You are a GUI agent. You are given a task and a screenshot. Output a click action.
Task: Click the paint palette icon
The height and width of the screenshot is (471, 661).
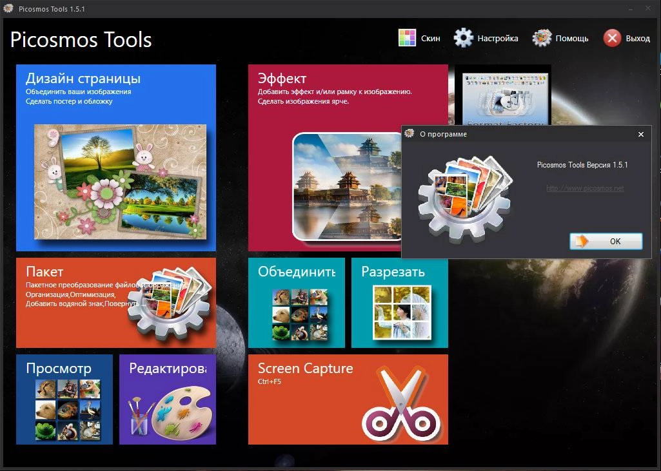[x=181, y=413]
